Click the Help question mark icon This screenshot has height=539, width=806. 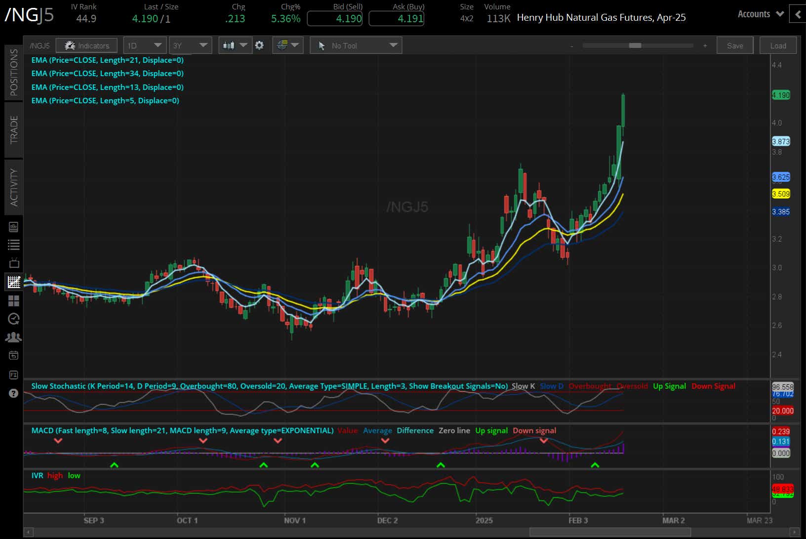coord(13,393)
